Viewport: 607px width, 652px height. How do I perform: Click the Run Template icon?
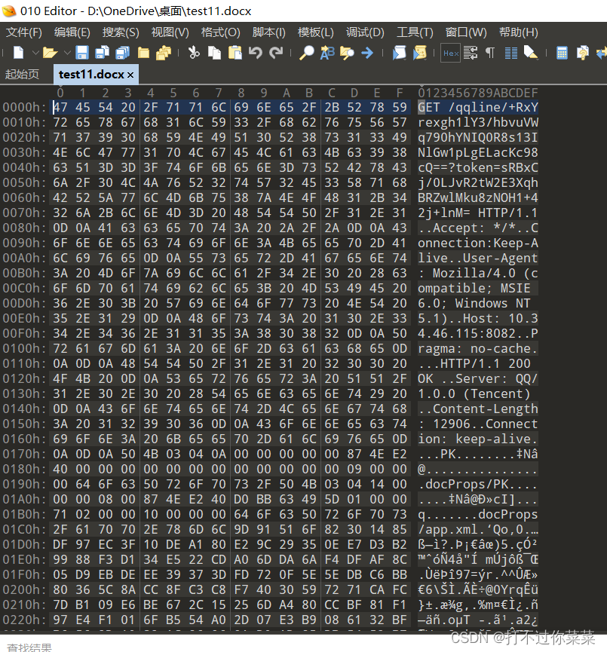click(420, 53)
